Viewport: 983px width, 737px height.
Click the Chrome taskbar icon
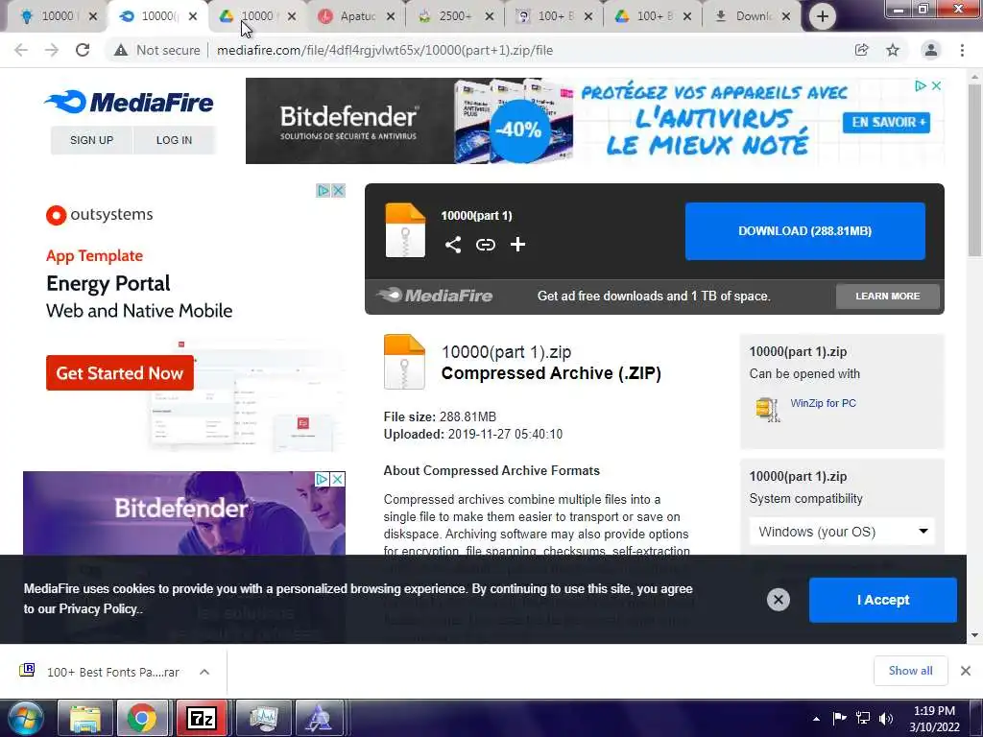click(142, 718)
